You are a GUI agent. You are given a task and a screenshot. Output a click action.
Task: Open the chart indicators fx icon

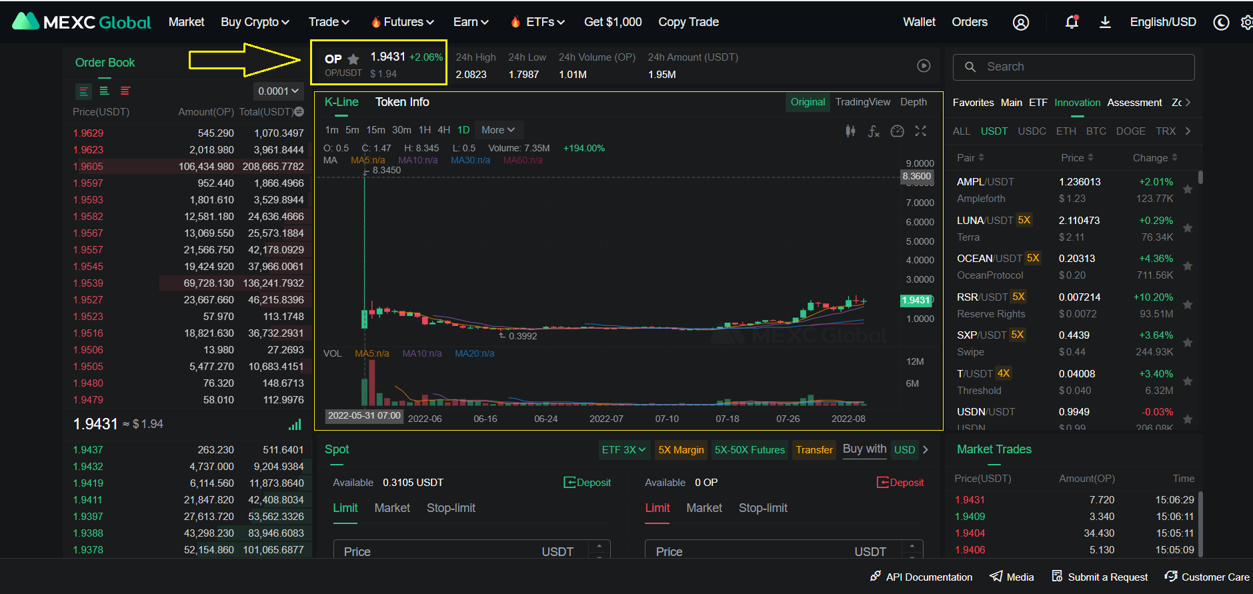pyautogui.click(x=874, y=131)
